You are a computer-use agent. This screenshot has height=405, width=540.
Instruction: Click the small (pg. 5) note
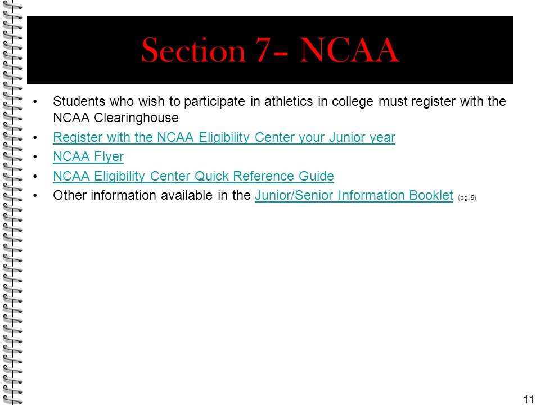point(467,197)
